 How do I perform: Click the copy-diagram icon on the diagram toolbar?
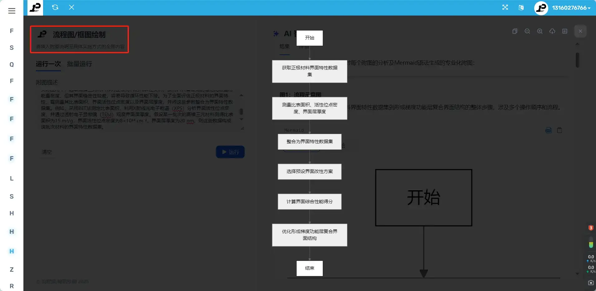click(x=515, y=31)
